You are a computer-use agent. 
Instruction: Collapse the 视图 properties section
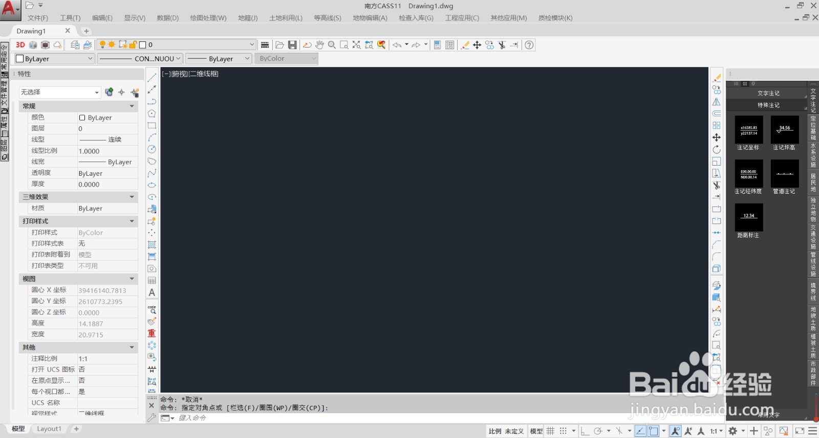[132, 279]
